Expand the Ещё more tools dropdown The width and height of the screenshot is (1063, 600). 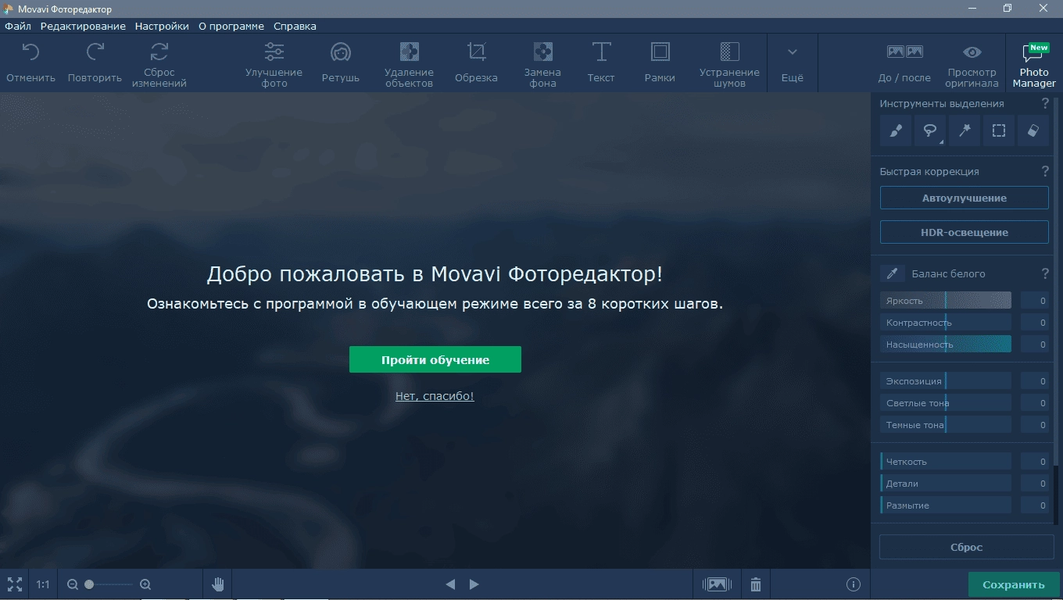click(x=792, y=62)
